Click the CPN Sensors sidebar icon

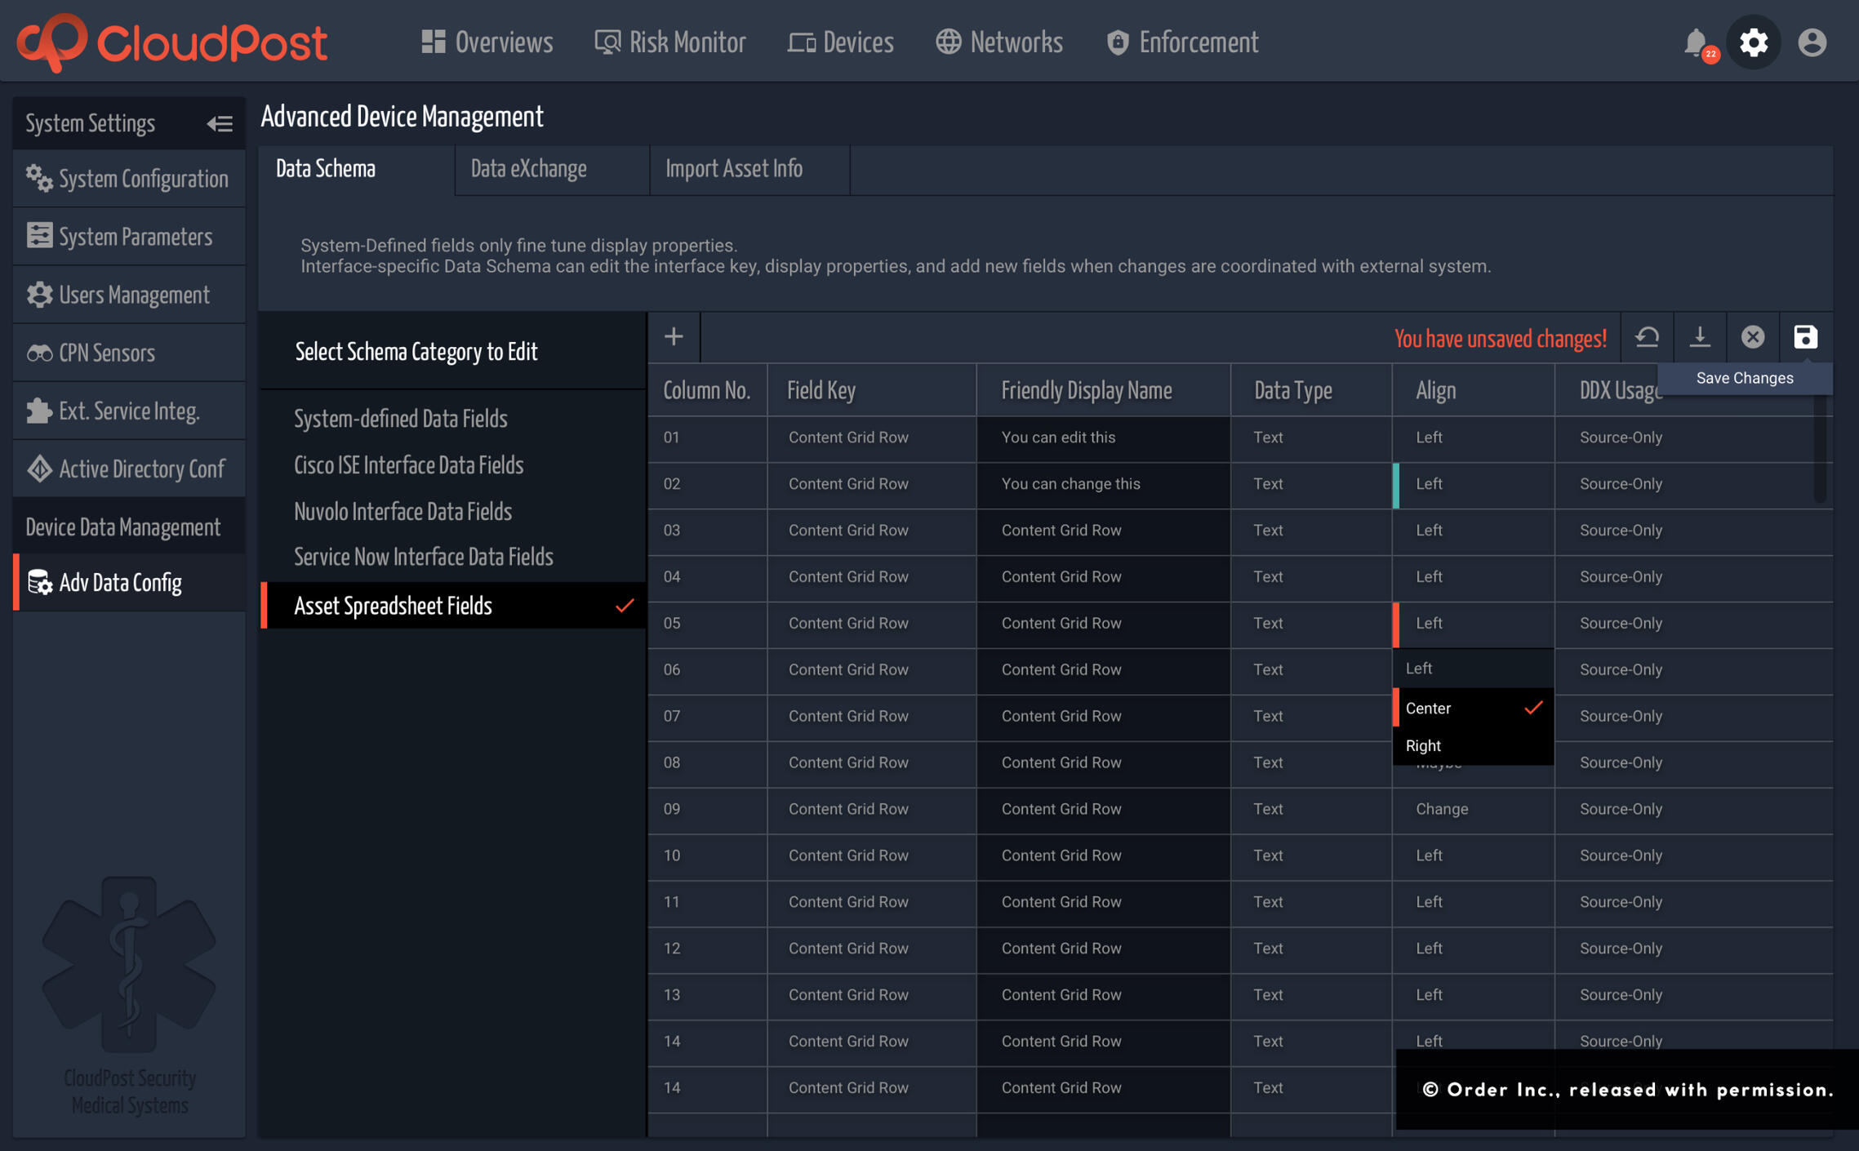(39, 352)
